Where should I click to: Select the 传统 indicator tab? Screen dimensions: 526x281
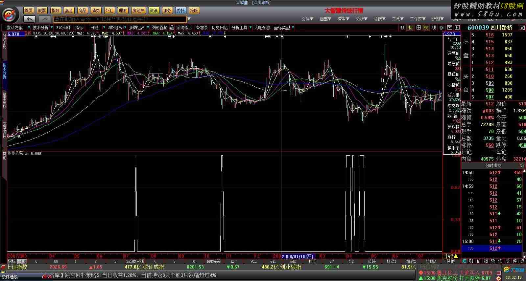coord(371,261)
